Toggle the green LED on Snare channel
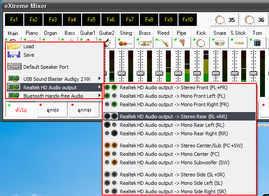This screenshot has height=196, width=269. (x=213, y=40)
